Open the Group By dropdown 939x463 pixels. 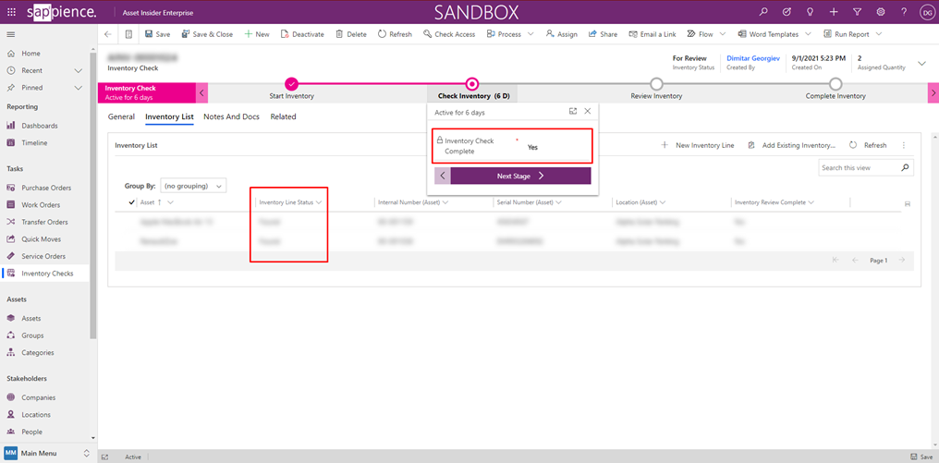(x=193, y=186)
